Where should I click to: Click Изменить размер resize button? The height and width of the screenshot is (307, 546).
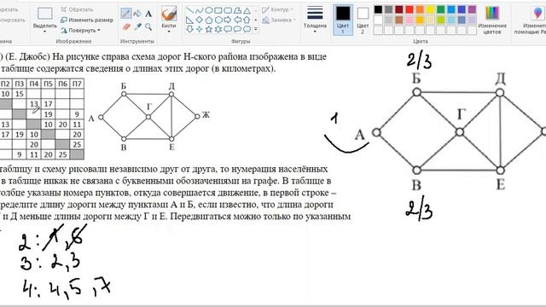[x=87, y=20]
